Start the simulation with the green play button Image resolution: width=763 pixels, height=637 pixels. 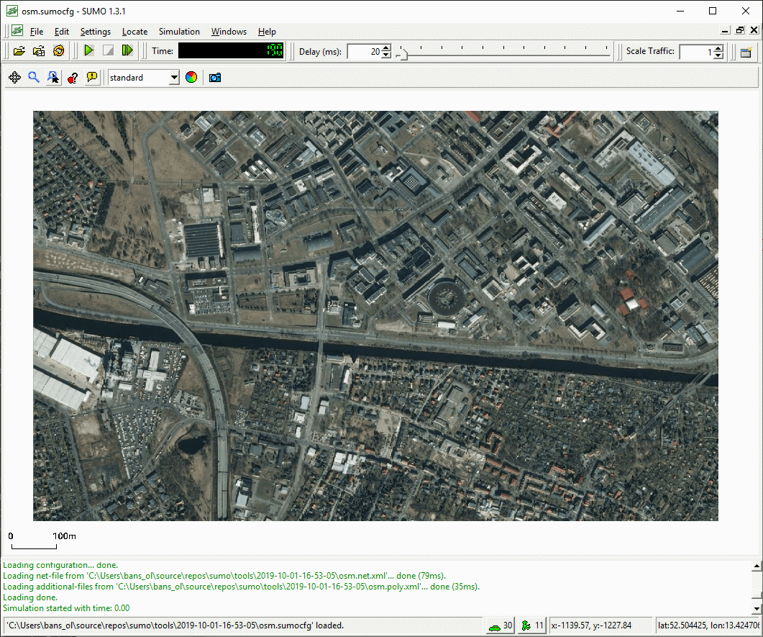(88, 51)
